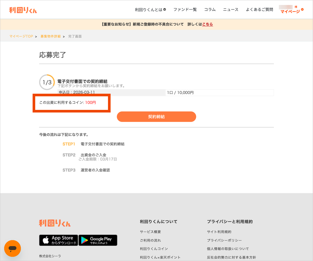This screenshot has height=261, width=313.
Task: Click the 利回りくん footer logo
Action: tap(55, 223)
